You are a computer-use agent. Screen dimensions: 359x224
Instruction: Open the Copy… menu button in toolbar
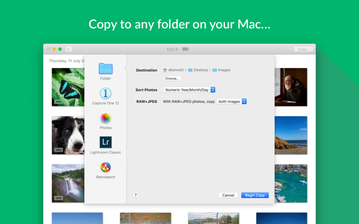[303, 49]
